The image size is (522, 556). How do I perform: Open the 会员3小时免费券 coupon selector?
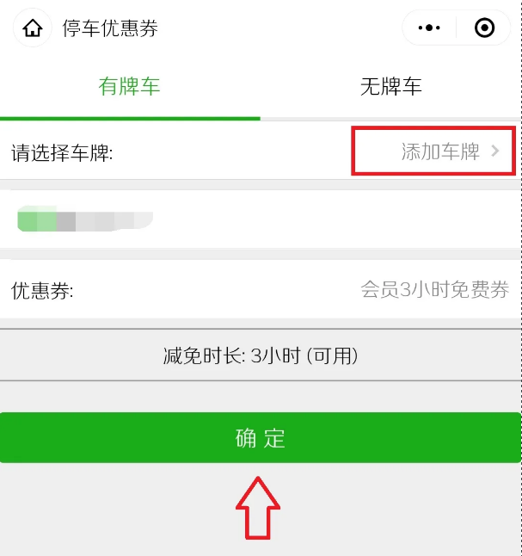coord(435,289)
